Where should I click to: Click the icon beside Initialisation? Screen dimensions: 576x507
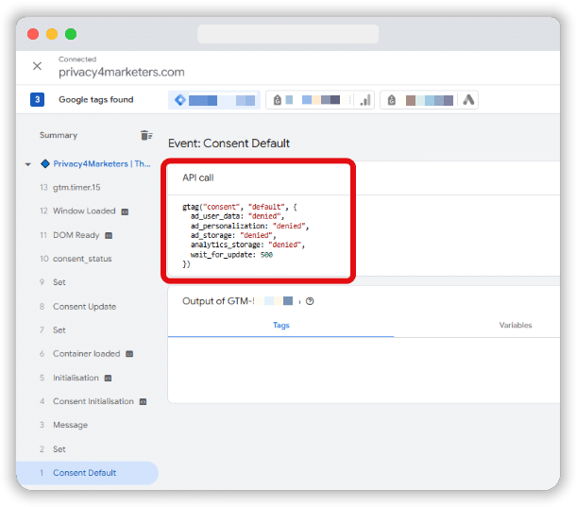(108, 378)
